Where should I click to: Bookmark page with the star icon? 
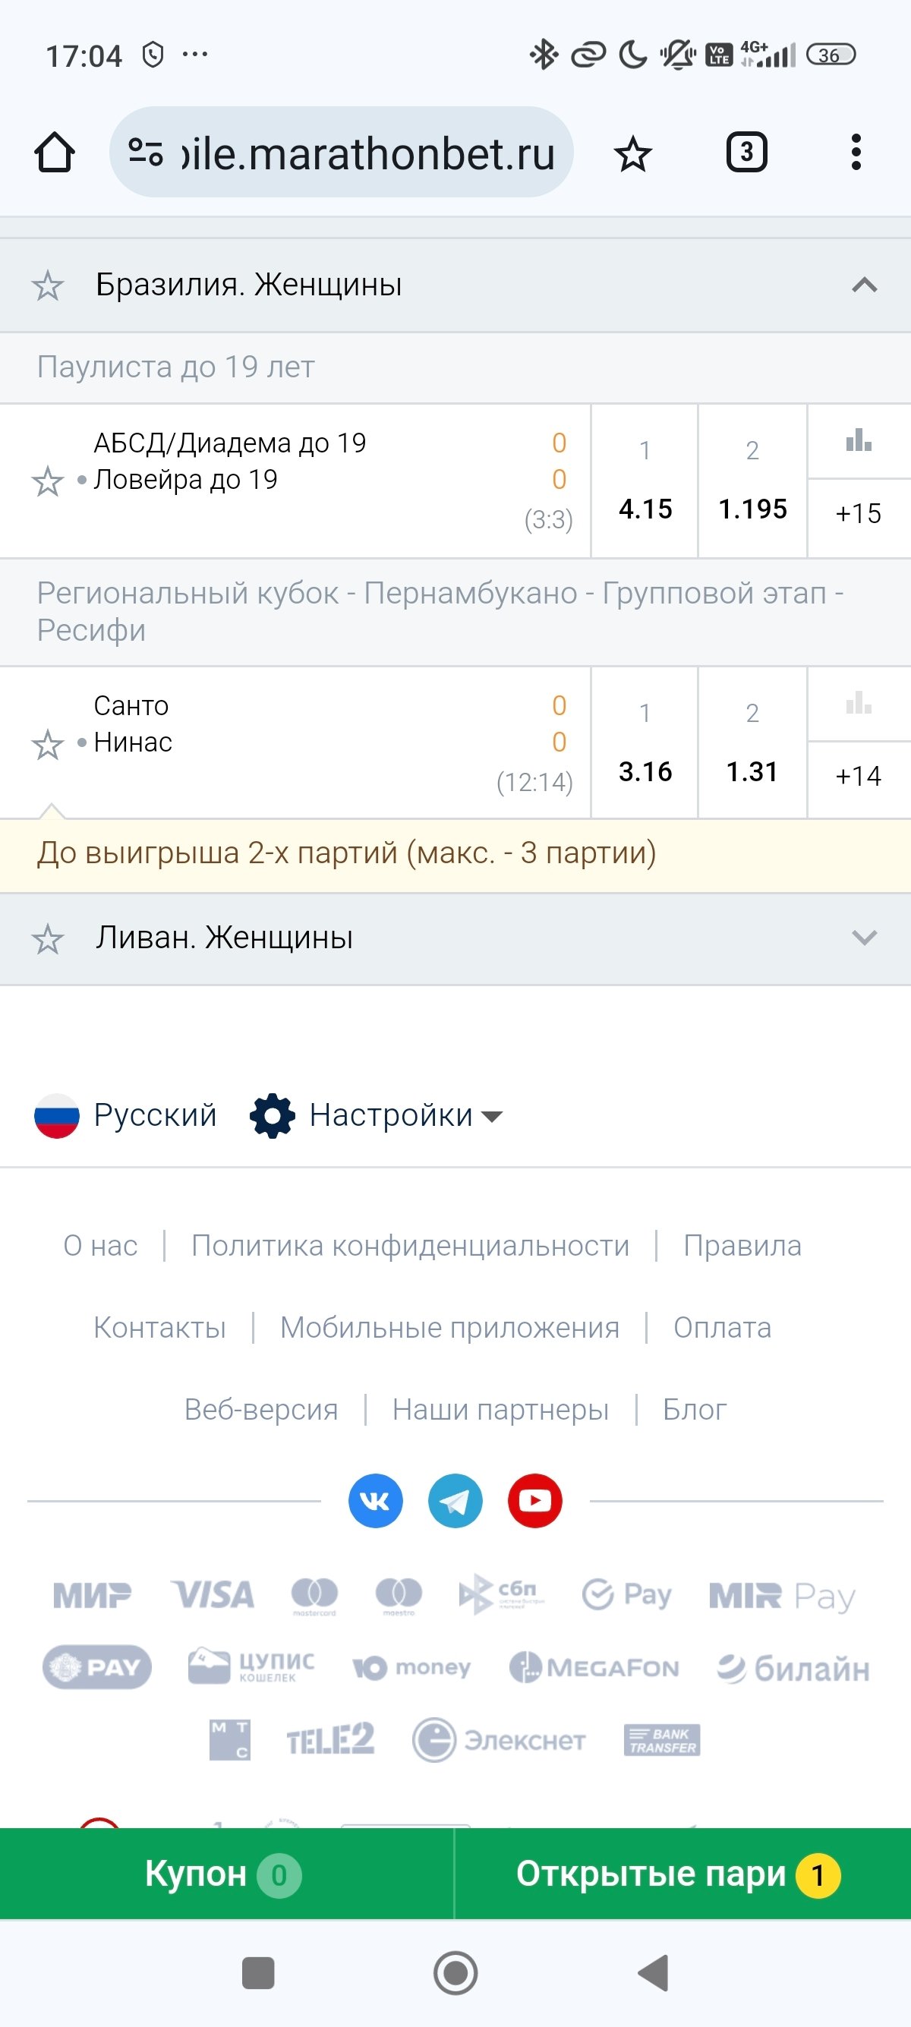point(632,153)
